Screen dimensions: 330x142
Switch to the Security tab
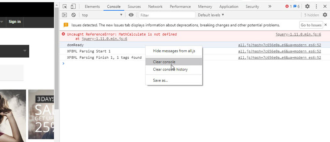252,7
